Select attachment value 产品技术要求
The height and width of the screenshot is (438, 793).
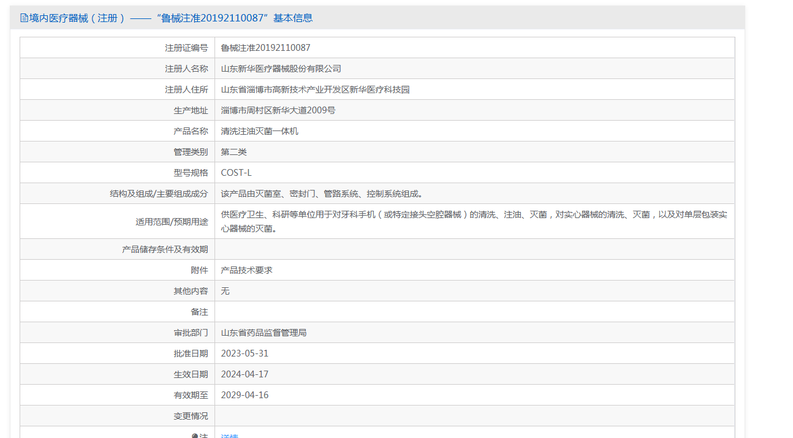tap(247, 270)
